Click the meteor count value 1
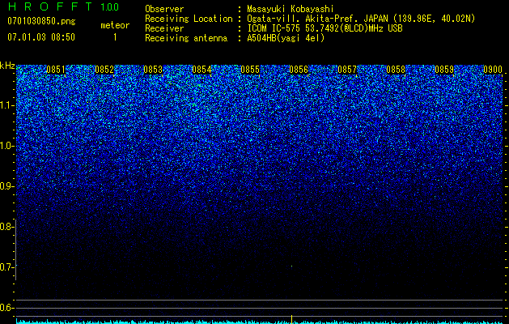This screenshot has width=509, height=324. pos(115,37)
